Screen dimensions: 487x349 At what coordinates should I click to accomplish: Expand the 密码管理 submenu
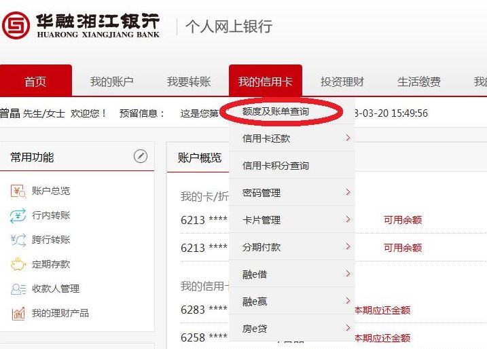pyautogui.click(x=348, y=193)
